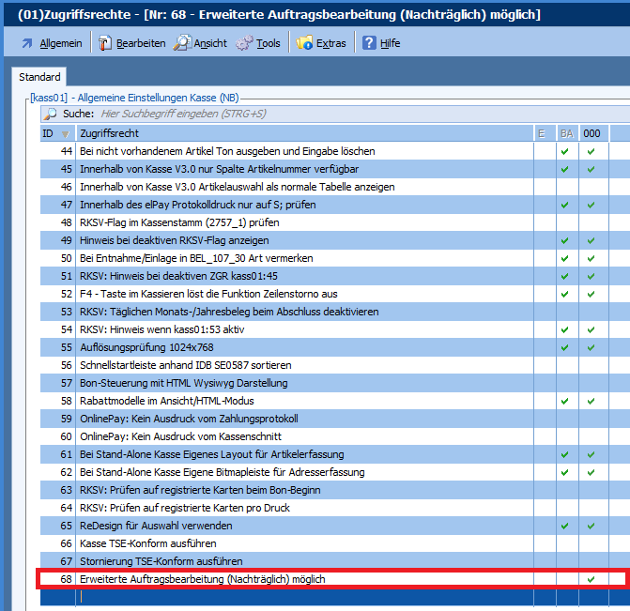
Task: Click the Allgemein arrow icon
Action: (26, 43)
